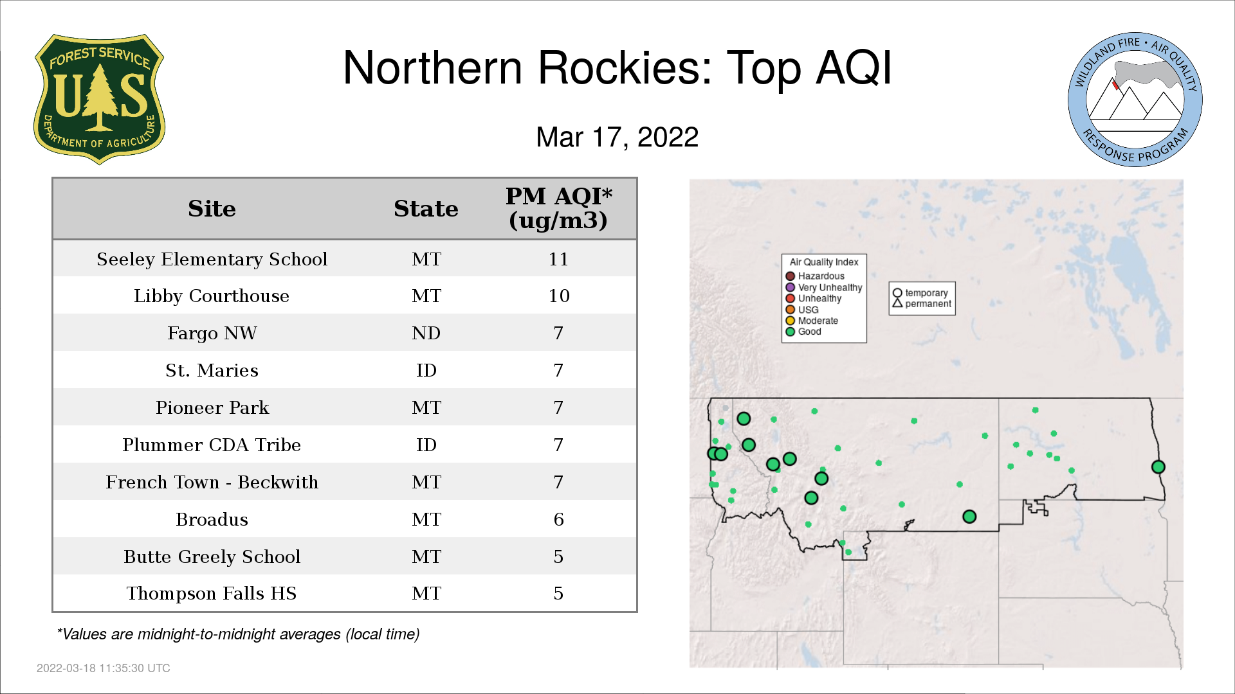The height and width of the screenshot is (694, 1235).
Task: Click the 'PM AQI* (ug/m3)' column header
Action: pyautogui.click(x=558, y=208)
